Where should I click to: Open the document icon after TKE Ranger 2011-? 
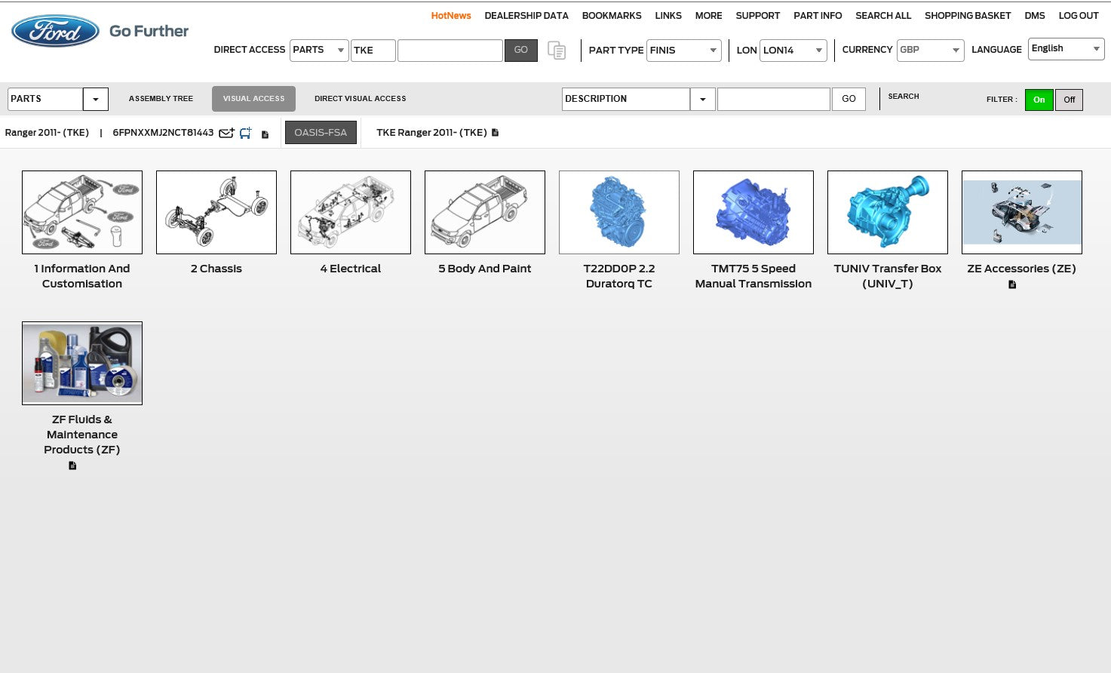pyautogui.click(x=496, y=133)
